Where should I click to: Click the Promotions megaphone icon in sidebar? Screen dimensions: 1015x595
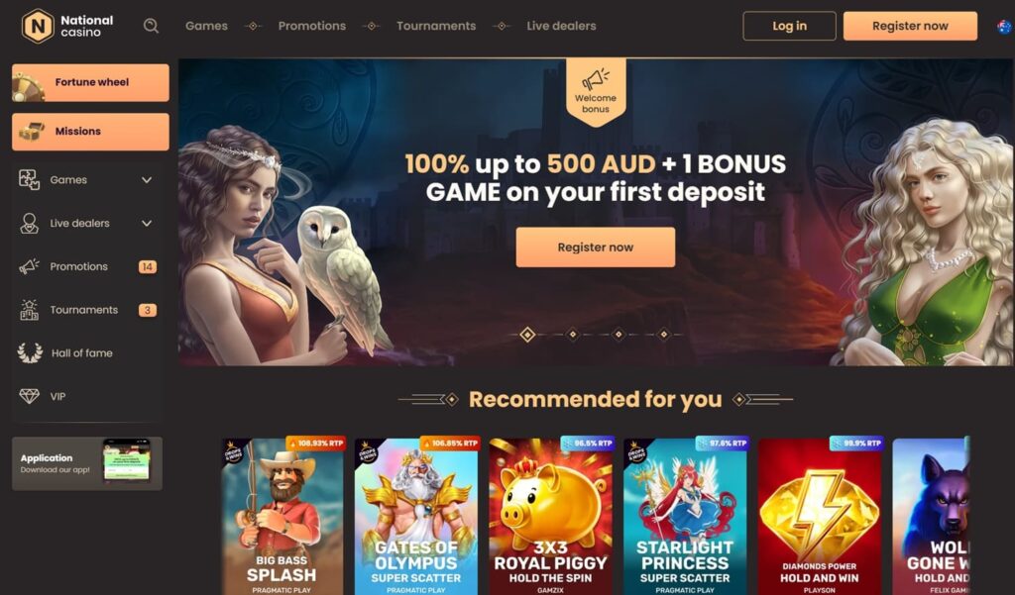(29, 266)
